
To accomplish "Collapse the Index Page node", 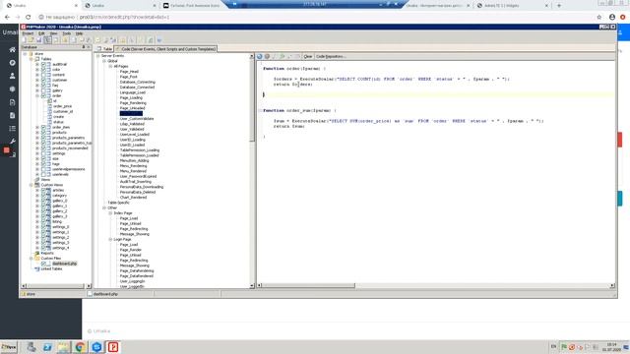I will pyautogui.click(x=110, y=213).
